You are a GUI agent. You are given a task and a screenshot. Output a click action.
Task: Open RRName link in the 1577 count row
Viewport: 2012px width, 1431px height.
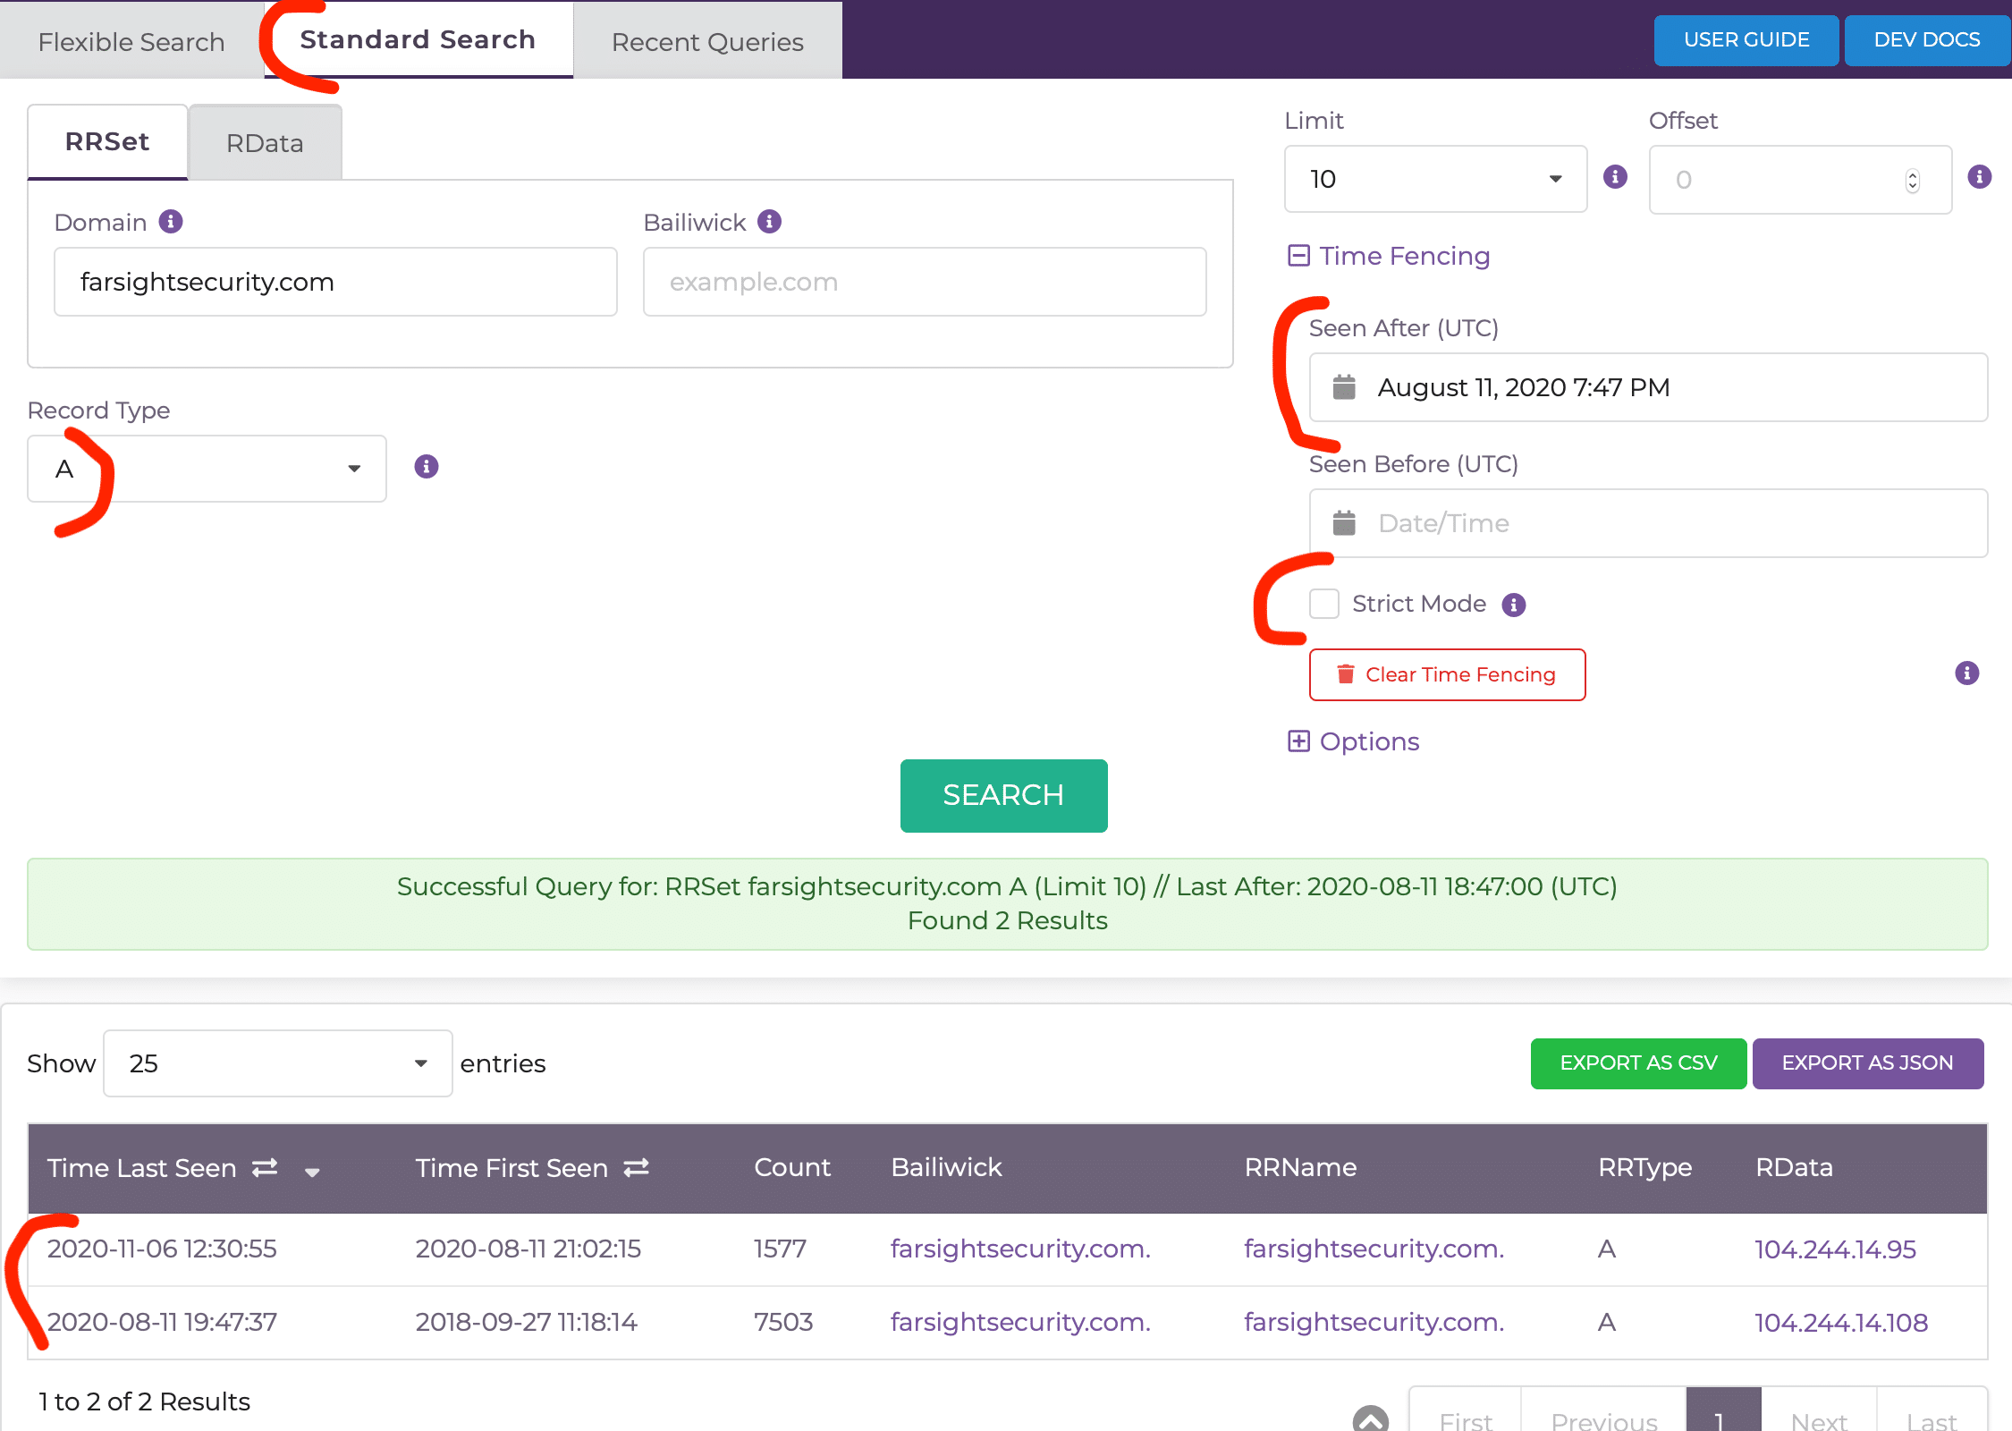1374,1249
